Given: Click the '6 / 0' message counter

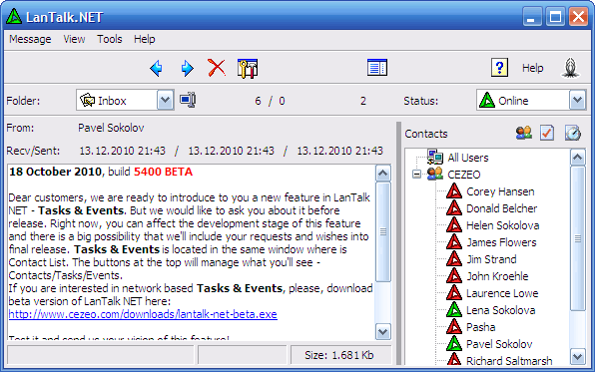Looking at the screenshot, I should [x=270, y=101].
